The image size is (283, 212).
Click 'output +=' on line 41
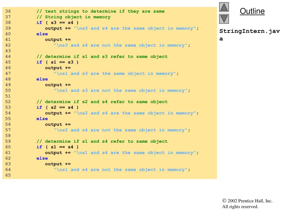pos(58,39)
